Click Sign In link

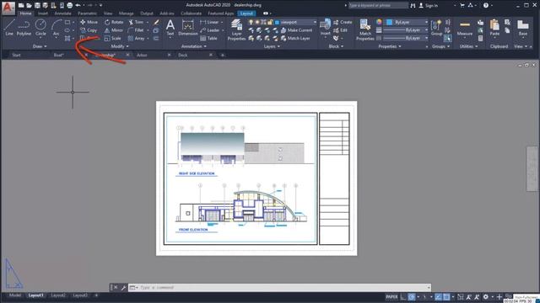click(x=428, y=6)
